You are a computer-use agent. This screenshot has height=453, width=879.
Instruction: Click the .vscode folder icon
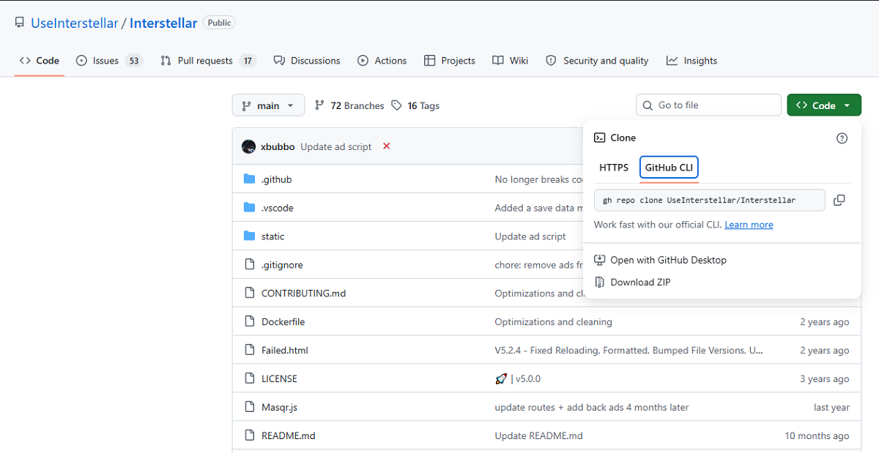[249, 208]
